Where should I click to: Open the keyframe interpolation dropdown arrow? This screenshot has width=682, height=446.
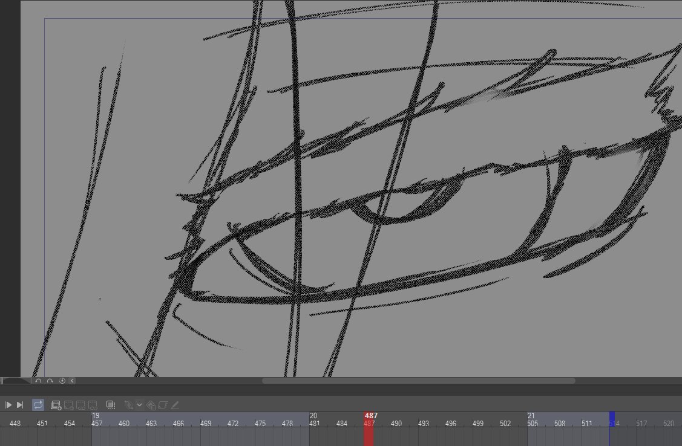point(140,405)
